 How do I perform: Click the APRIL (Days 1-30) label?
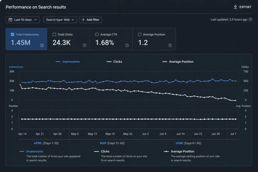(46, 143)
